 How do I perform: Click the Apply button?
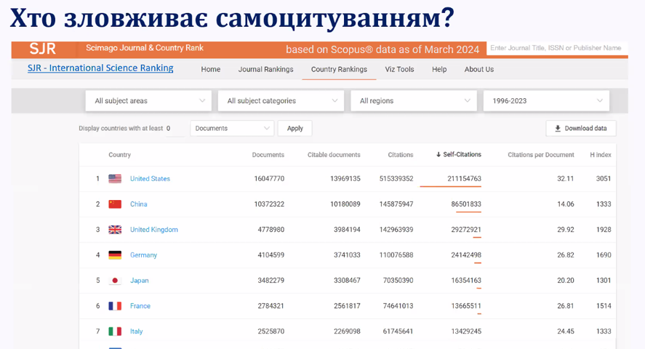295,128
